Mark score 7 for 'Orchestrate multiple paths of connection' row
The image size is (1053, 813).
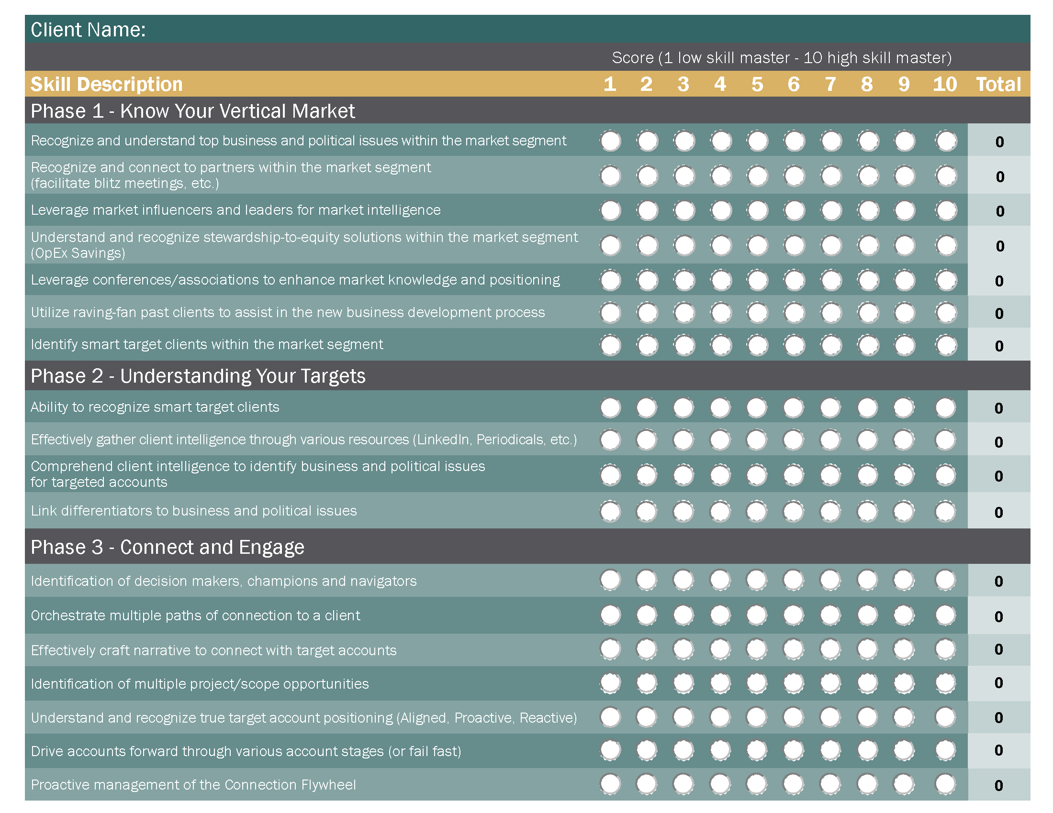pos(830,615)
